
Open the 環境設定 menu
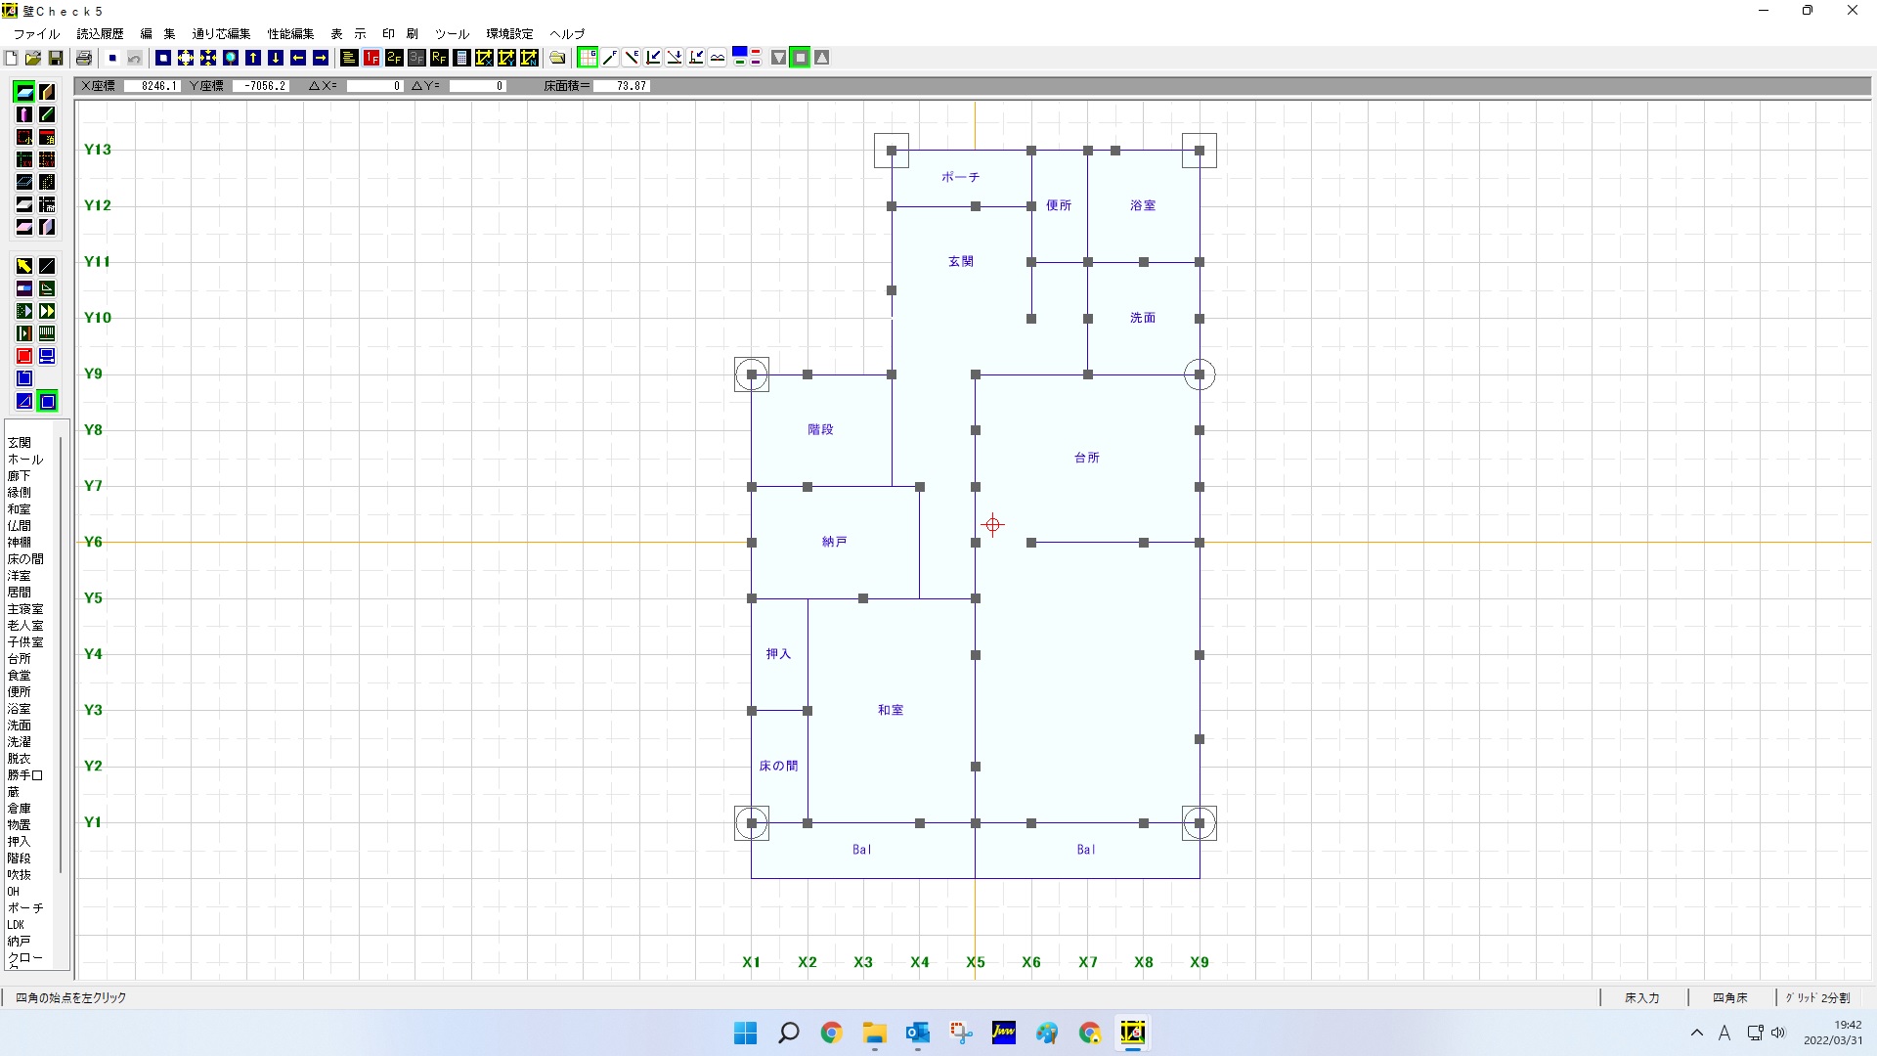coord(509,33)
